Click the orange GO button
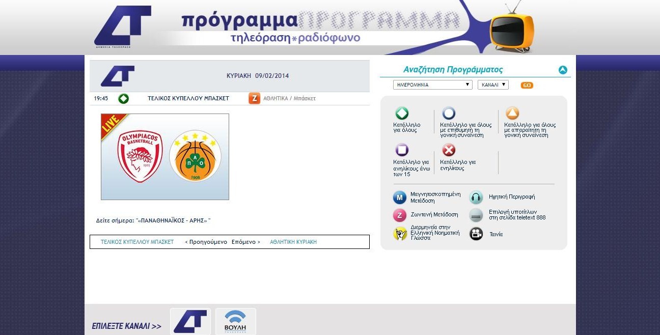The height and width of the screenshot is (335, 660). (527, 86)
